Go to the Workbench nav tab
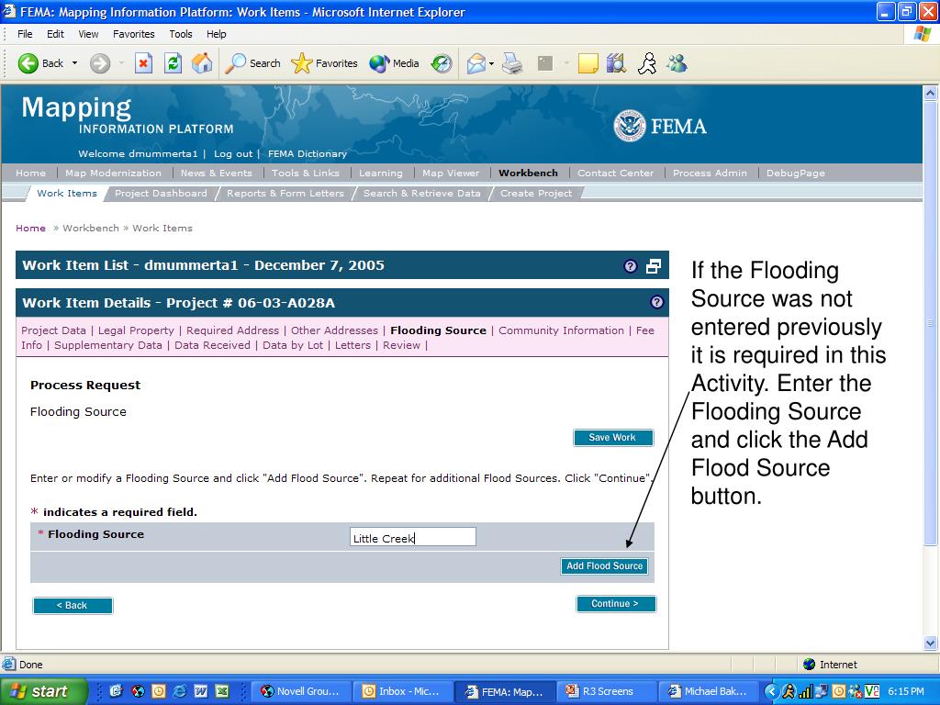Image resolution: width=940 pixels, height=705 pixels. 528,173
